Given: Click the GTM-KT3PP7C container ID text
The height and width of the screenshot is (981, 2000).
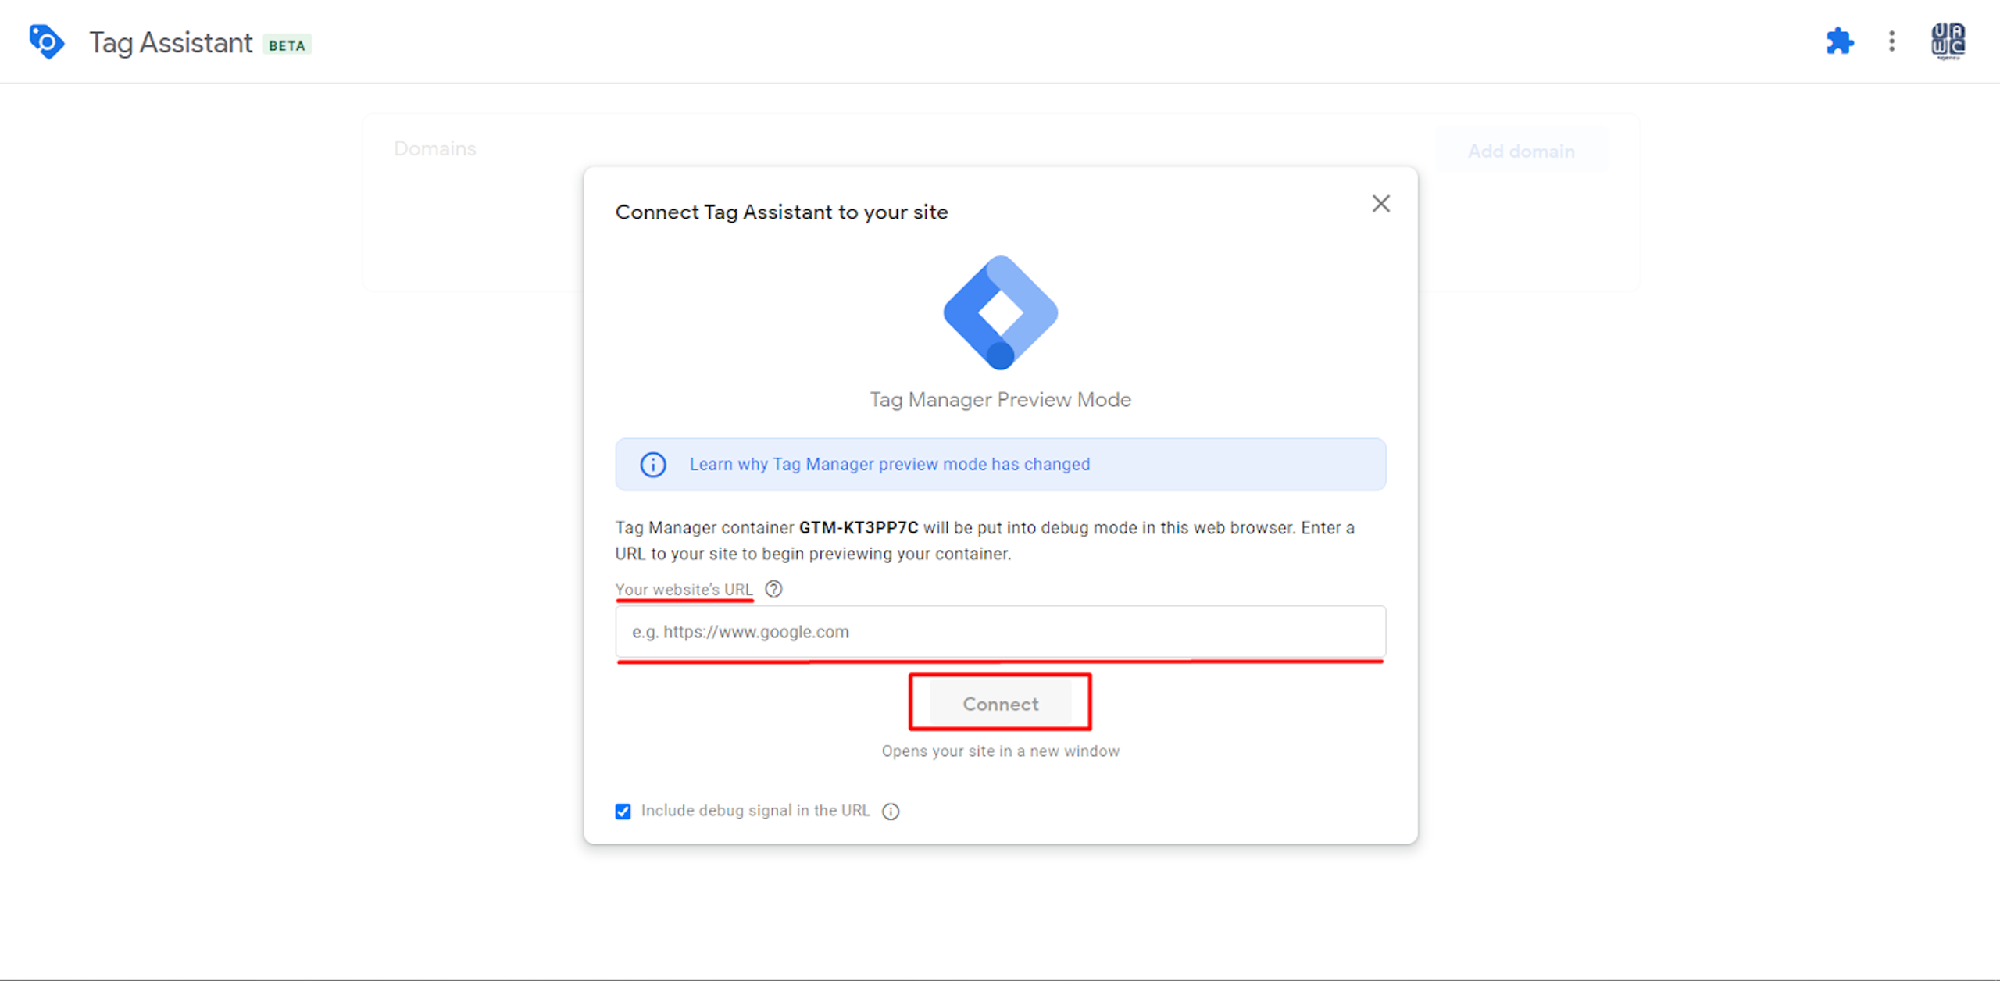Looking at the screenshot, I should click(858, 528).
